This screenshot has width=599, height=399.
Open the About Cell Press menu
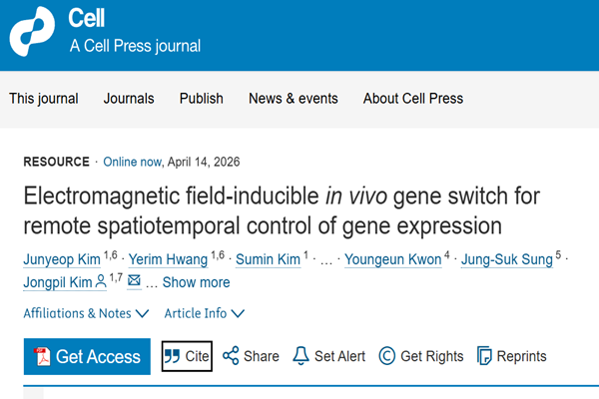412,99
